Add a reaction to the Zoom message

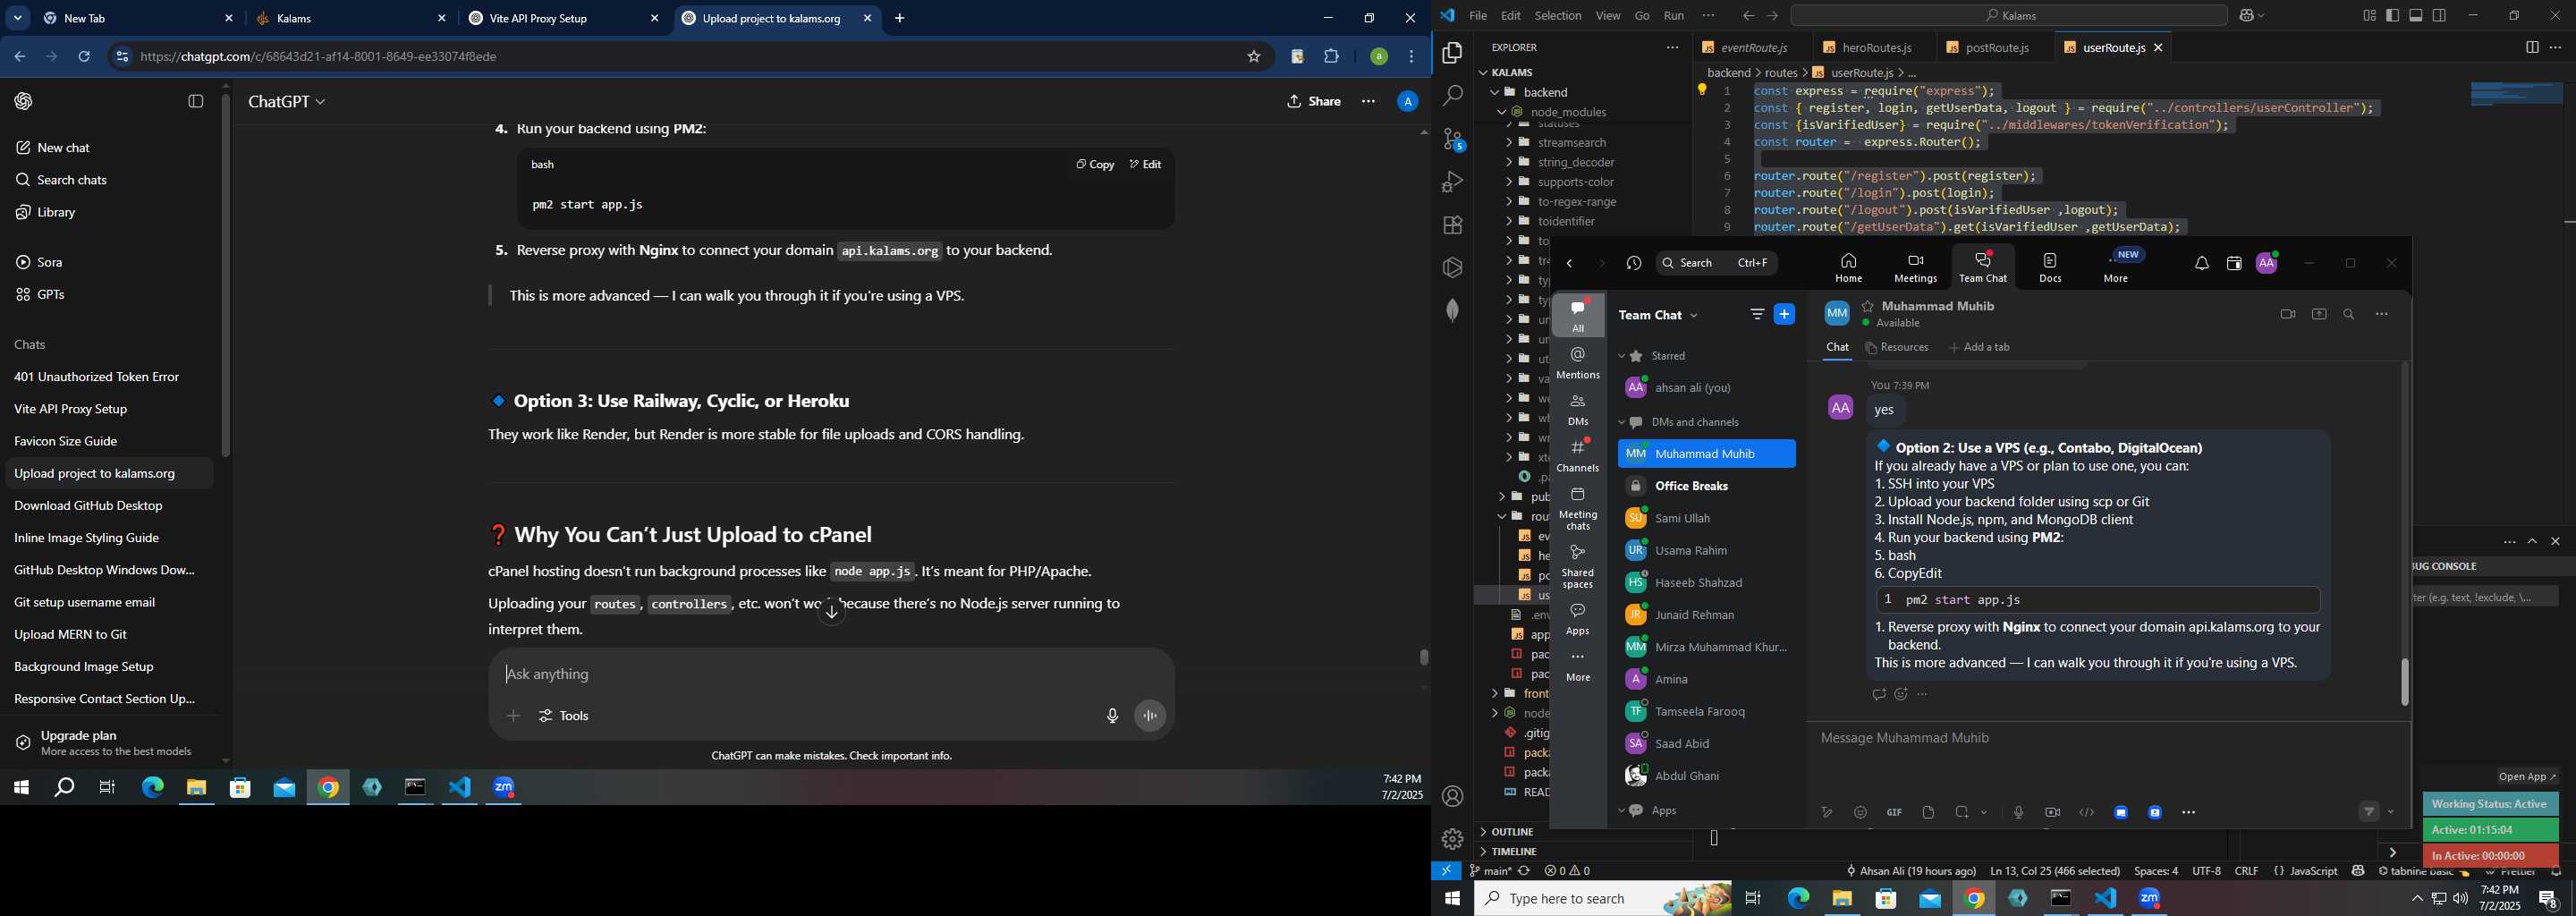[1901, 694]
